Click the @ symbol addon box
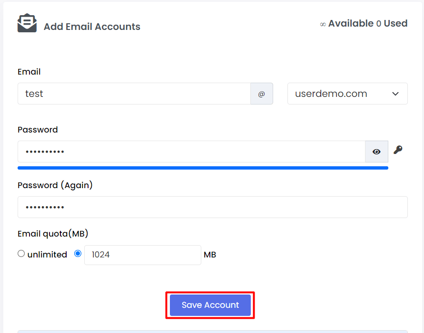The height and width of the screenshot is (333, 424). (261, 94)
